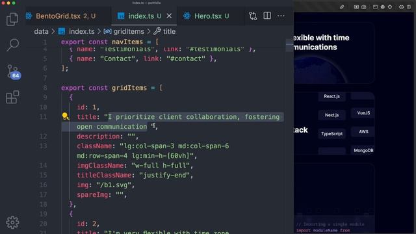
Task: Open the editor More Actions ellipsis
Action: coord(281,16)
